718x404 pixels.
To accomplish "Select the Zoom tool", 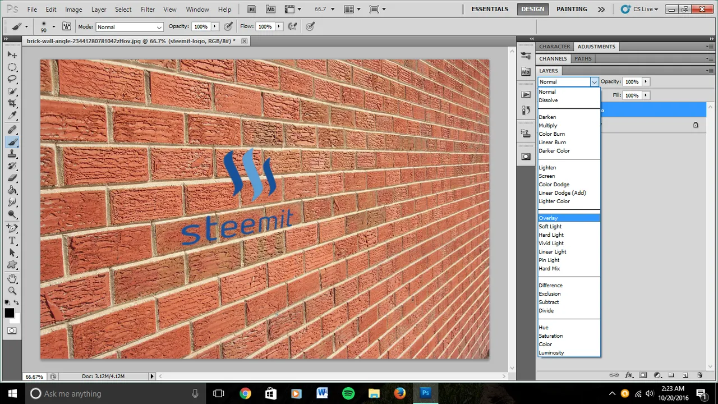I will click(12, 291).
